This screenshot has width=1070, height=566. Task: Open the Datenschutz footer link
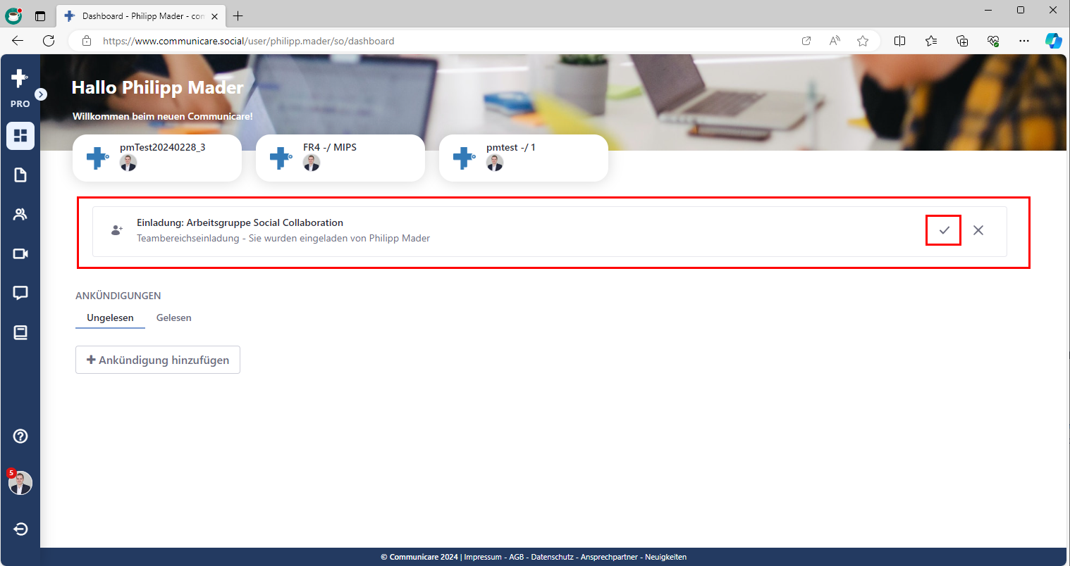(x=552, y=557)
